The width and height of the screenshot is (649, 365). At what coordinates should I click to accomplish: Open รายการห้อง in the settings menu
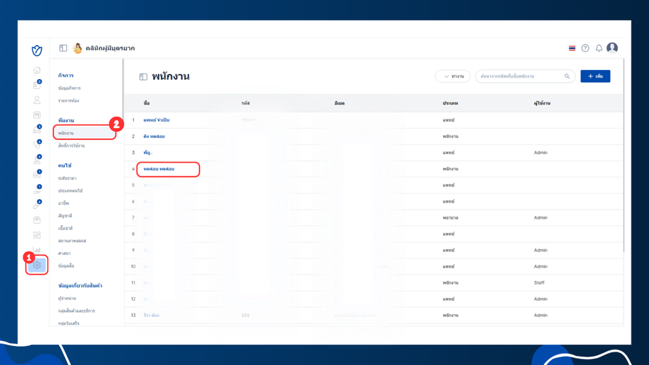click(68, 101)
